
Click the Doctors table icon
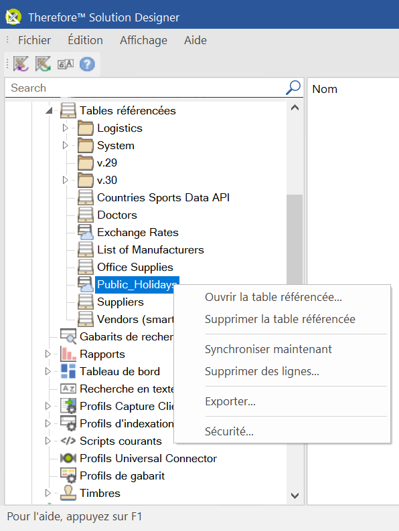pos(86,215)
